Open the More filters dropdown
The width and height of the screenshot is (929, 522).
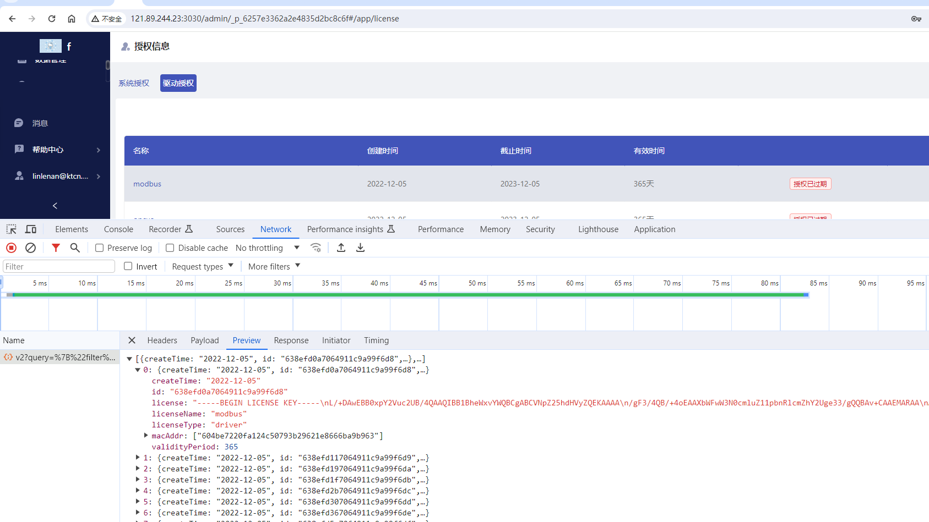pyautogui.click(x=274, y=266)
